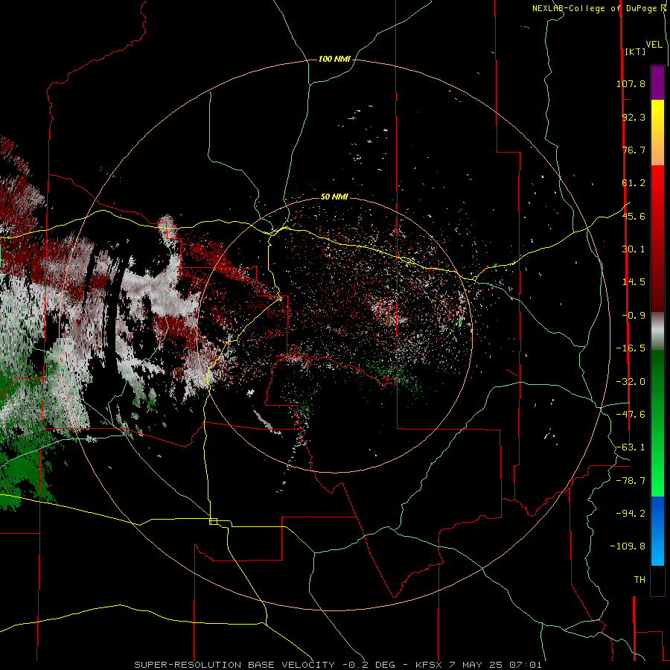Pick the gray near-zero segment of color bar
Screen dimensions: 670x670
pyautogui.click(x=657, y=331)
